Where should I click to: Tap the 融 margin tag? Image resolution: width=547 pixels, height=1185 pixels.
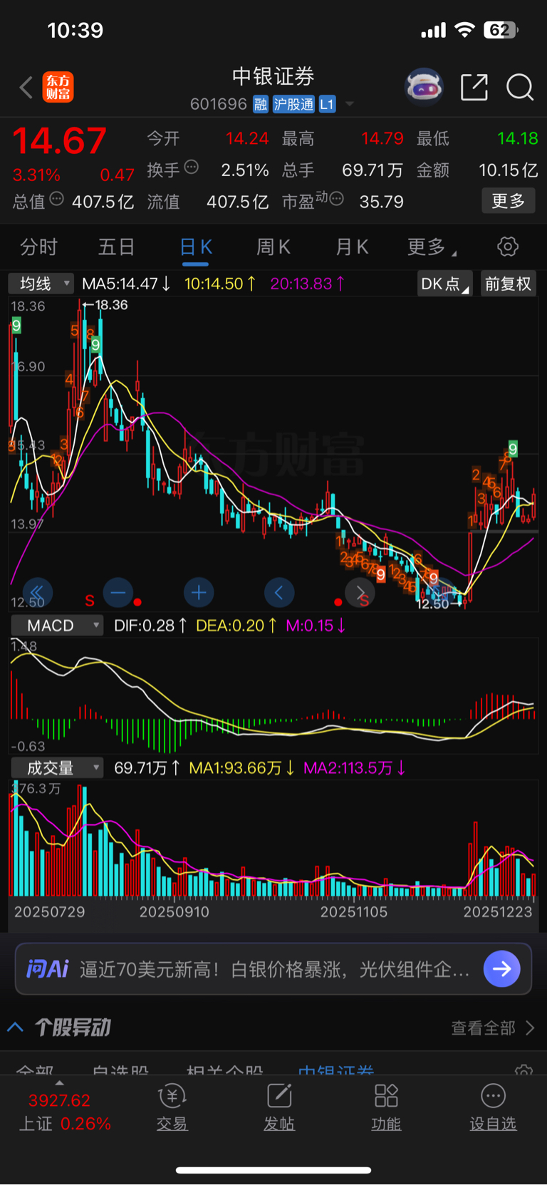[x=261, y=105]
